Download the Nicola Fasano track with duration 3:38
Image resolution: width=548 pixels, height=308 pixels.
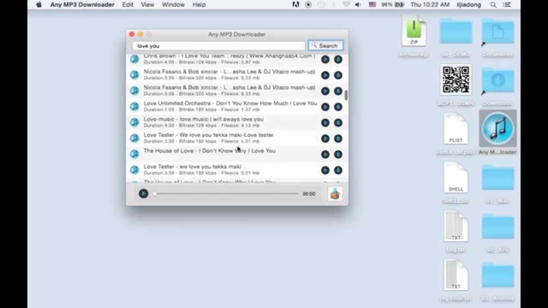[x=338, y=91]
